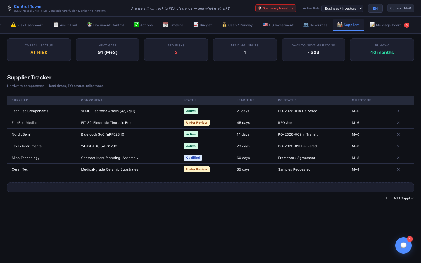
Task: Click the US Investment flag icon
Action: click(265, 25)
